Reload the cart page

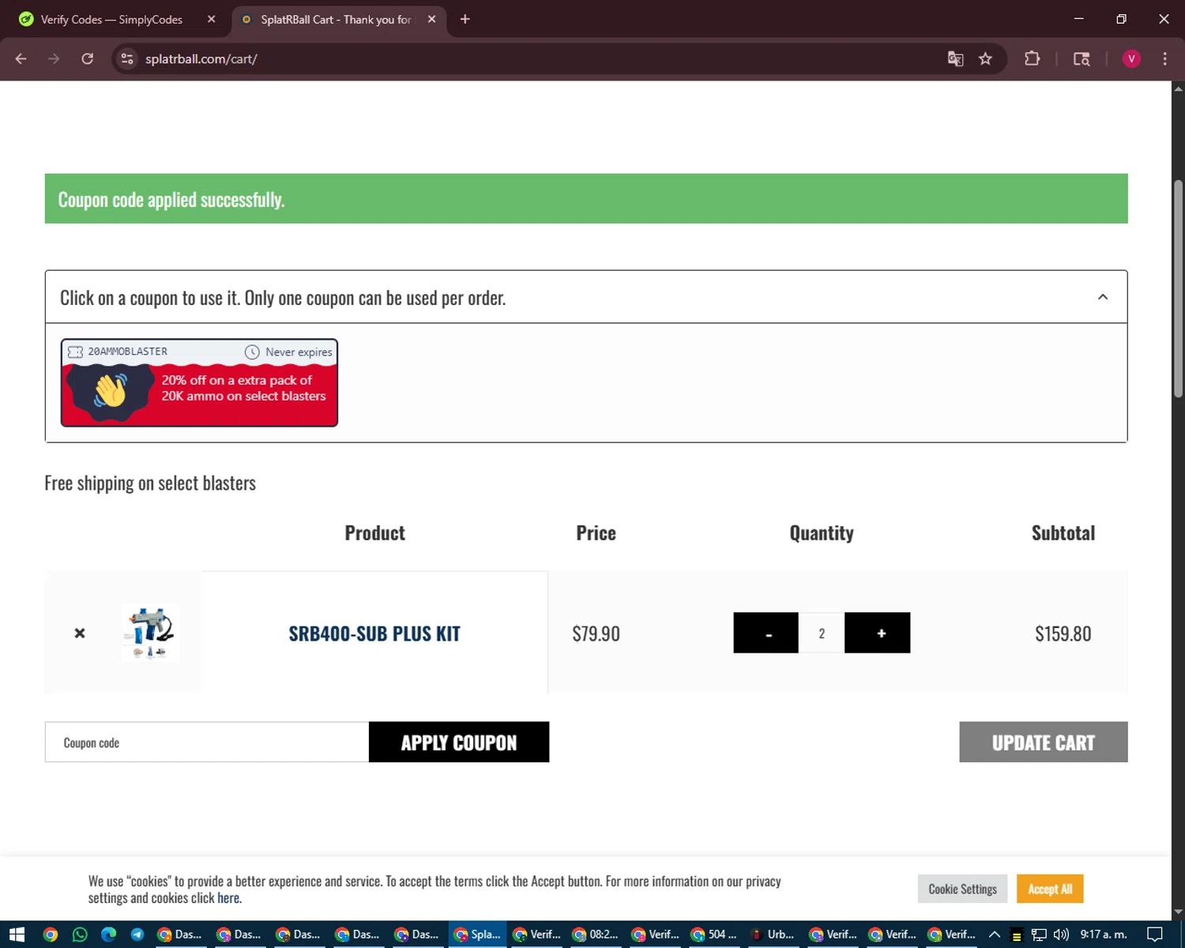coord(88,58)
